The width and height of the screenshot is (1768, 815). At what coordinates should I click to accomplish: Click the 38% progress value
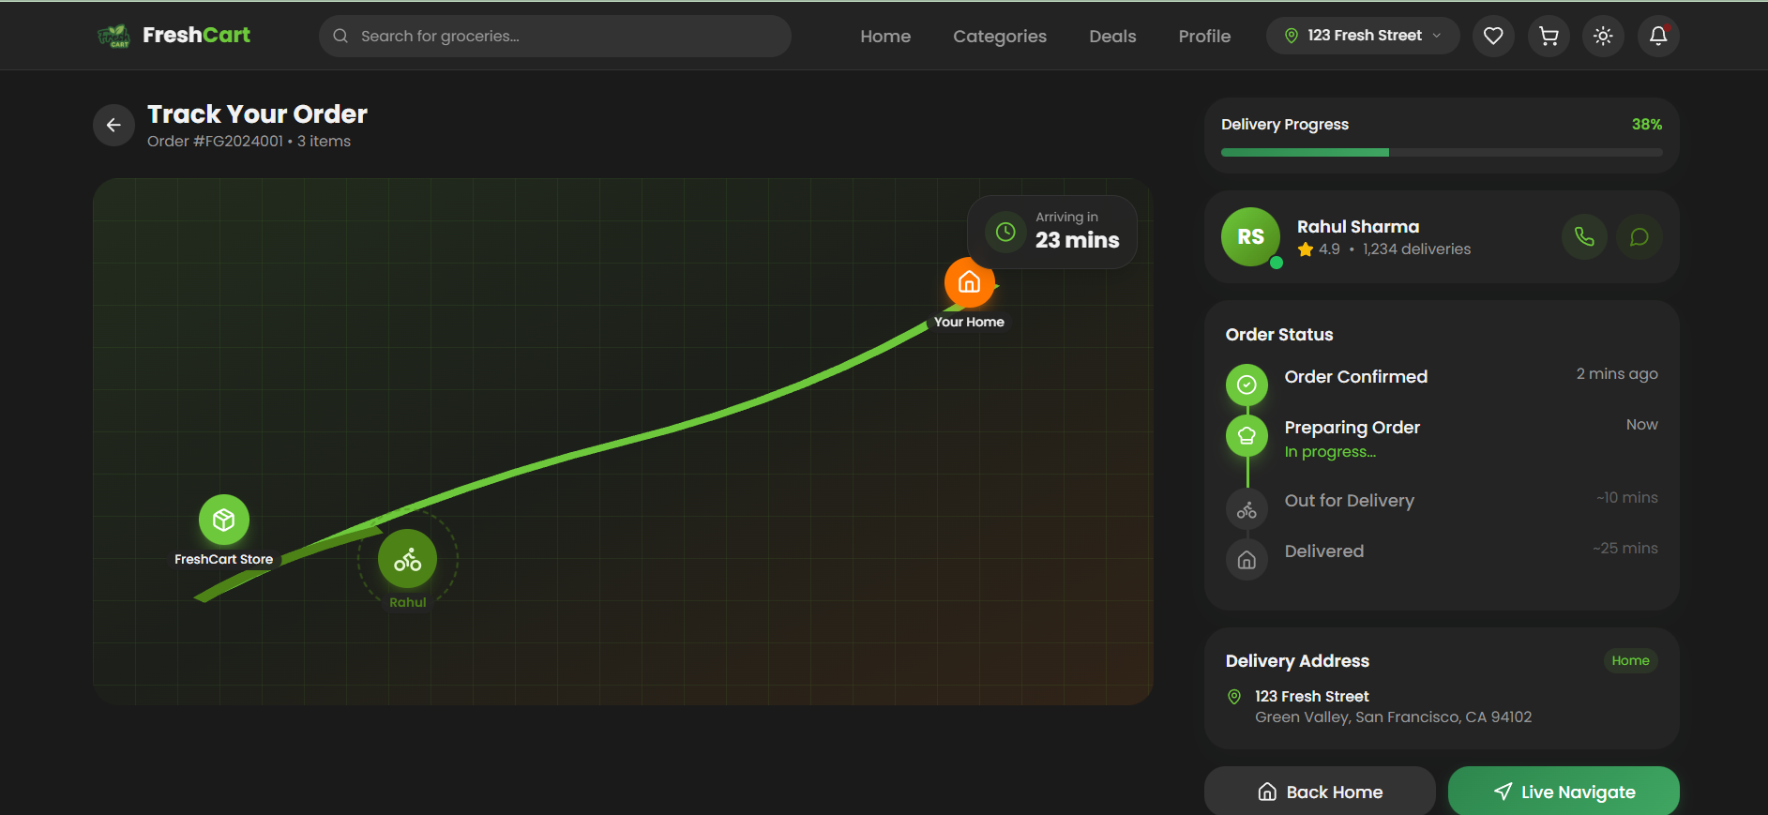pyautogui.click(x=1647, y=125)
